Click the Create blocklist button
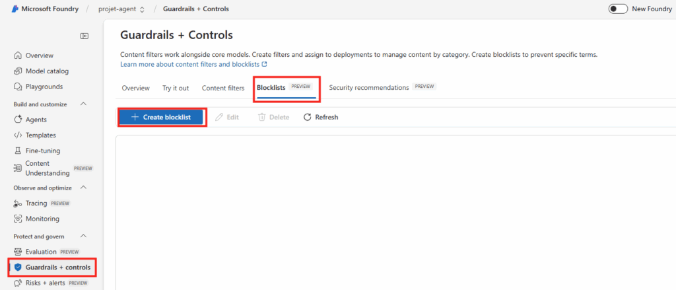 (x=161, y=117)
